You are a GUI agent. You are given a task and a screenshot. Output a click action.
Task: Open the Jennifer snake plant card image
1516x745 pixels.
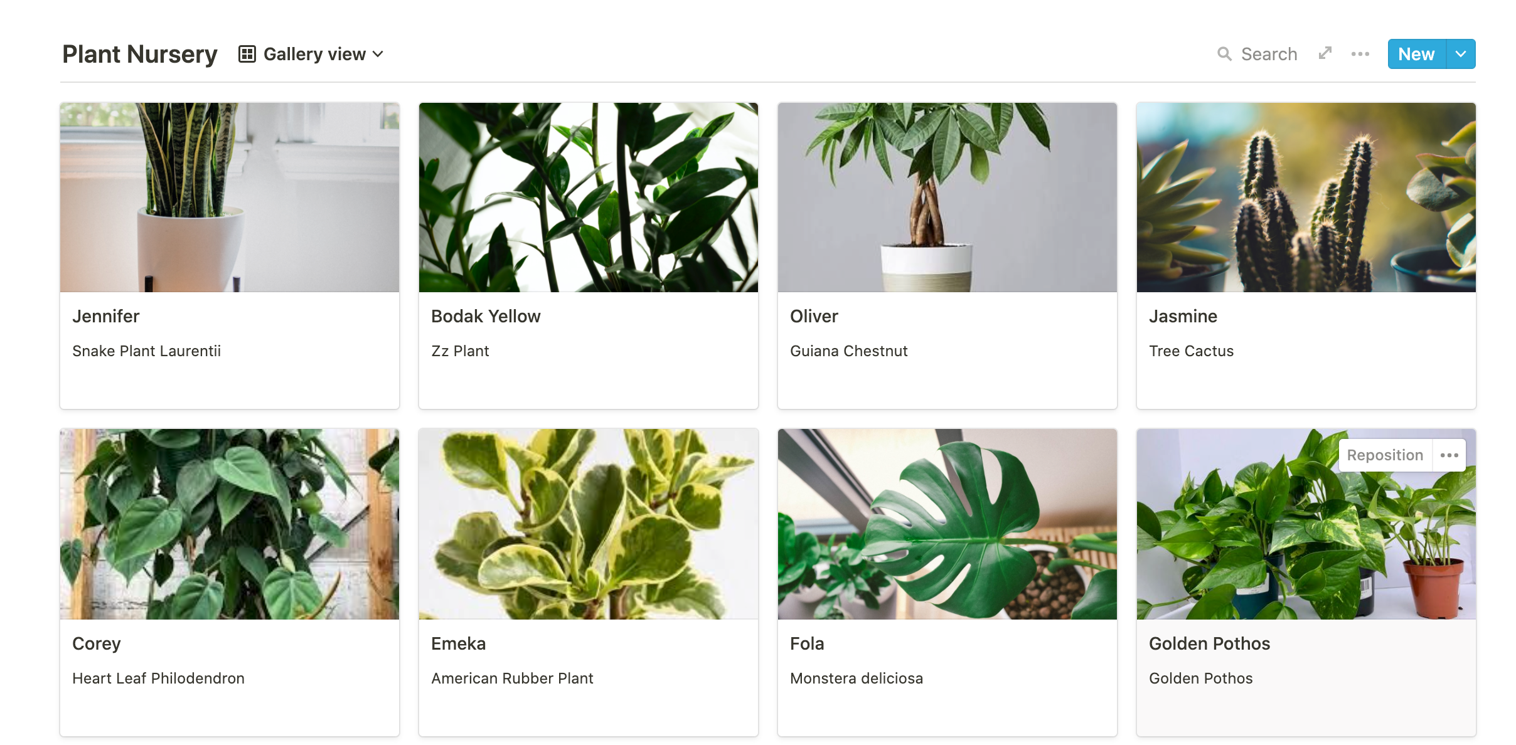click(x=230, y=198)
